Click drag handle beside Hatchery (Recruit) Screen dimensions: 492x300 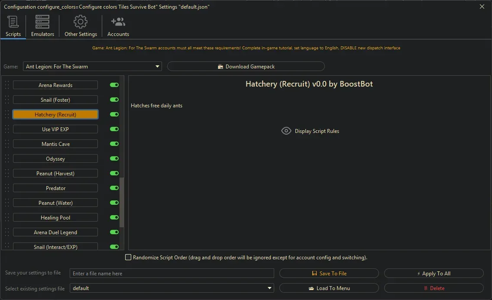pyautogui.click(x=7, y=114)
